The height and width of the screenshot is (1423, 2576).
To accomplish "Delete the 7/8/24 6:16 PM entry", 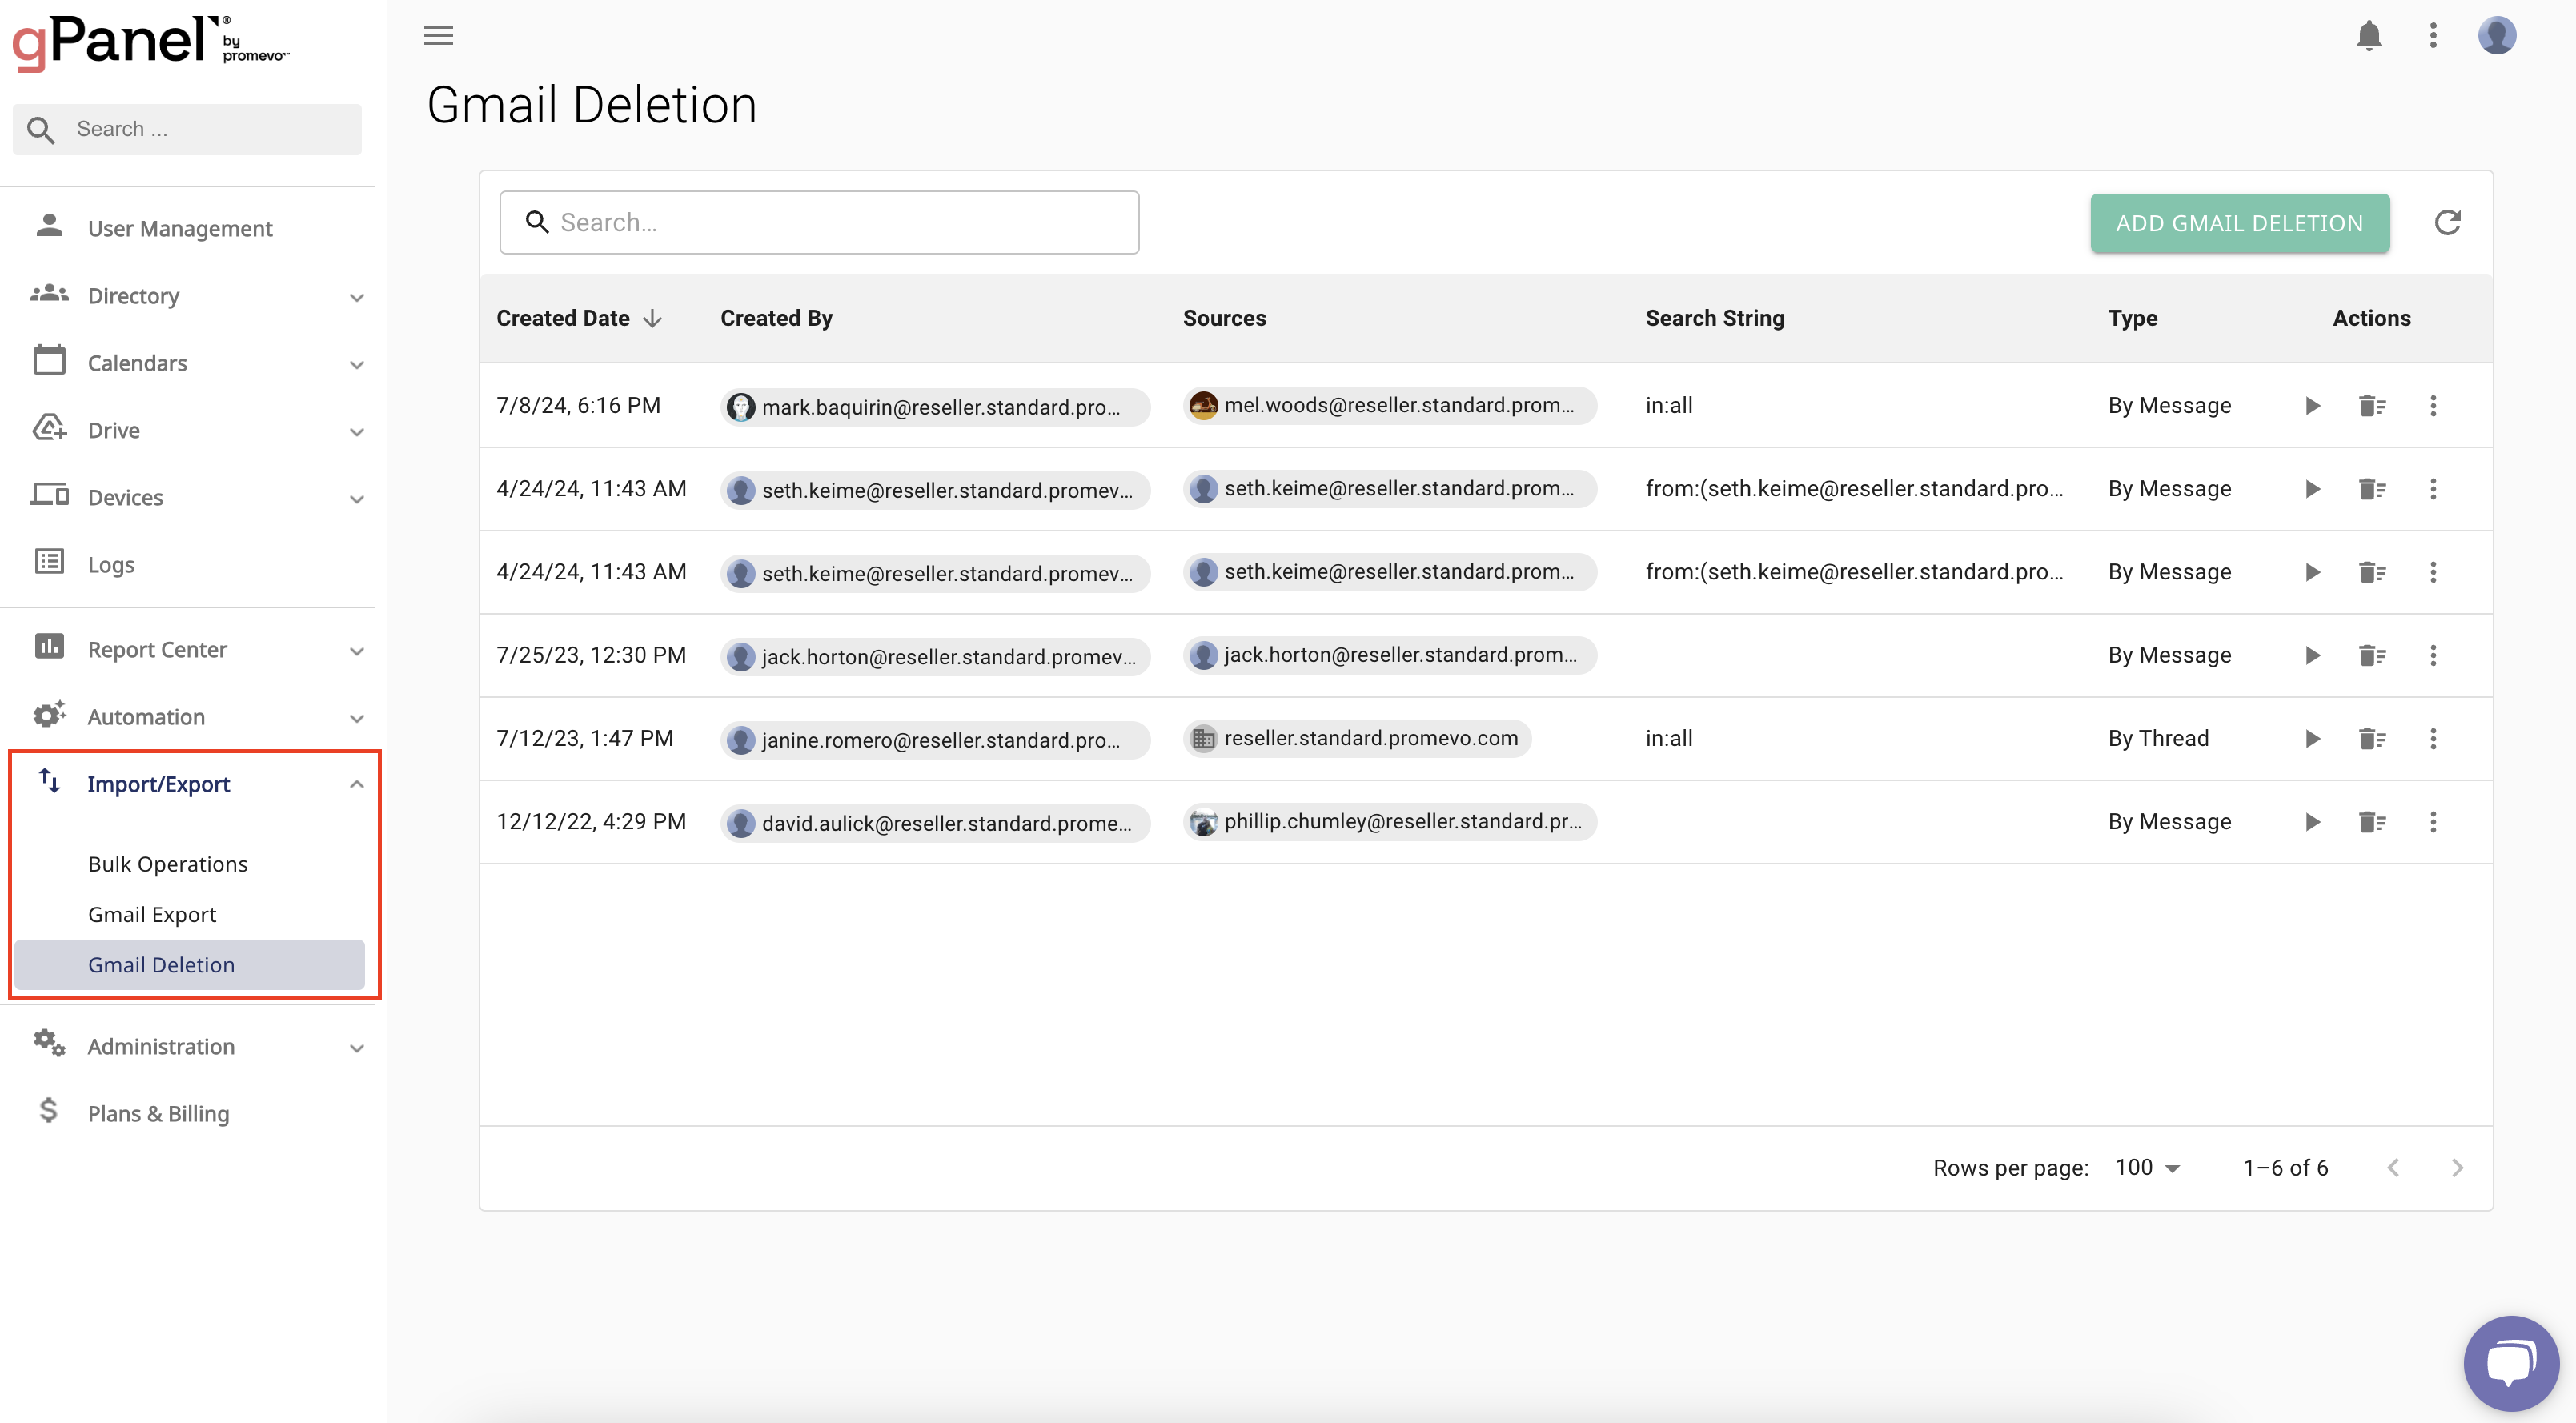I will [x=2372, y=406].
